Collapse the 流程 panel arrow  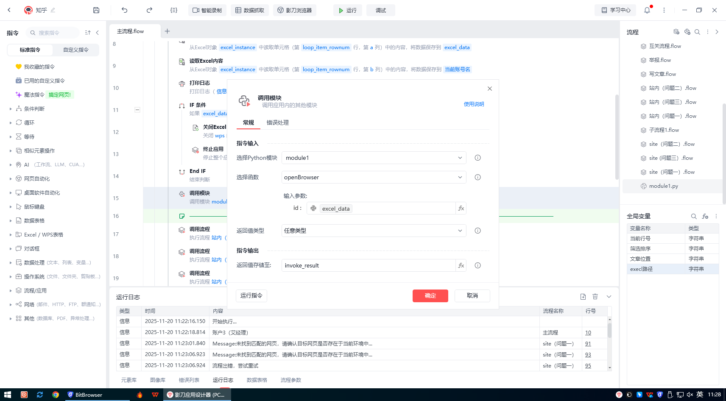(x=717, y=32)
